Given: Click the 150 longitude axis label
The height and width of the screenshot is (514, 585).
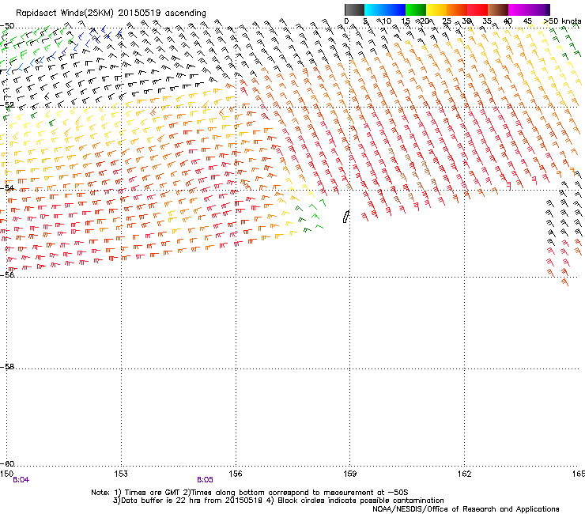Looking at the screenshot, I should (x=6, y=474).
